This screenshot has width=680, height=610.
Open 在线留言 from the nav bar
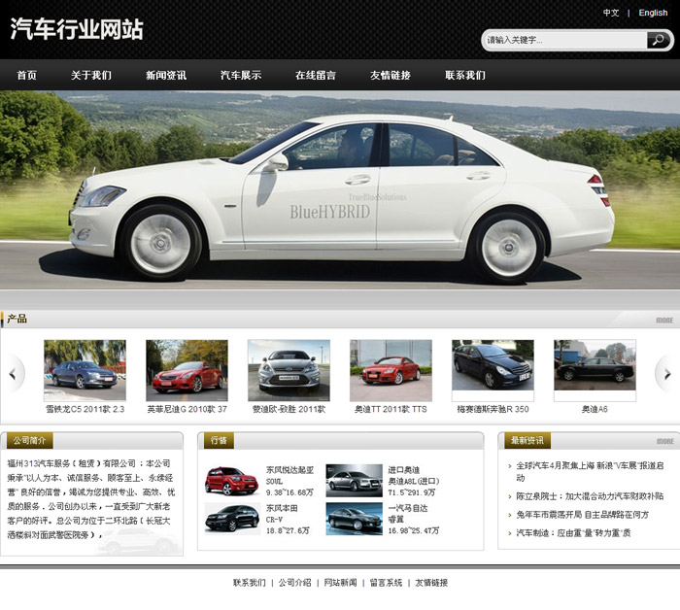pos(316,76)
